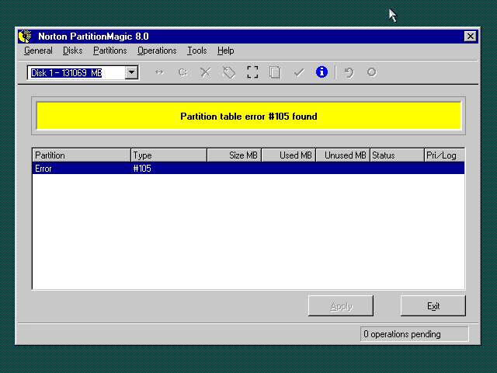Open the Operations menu
Screen dimensions: 497x373
[157, 51]
